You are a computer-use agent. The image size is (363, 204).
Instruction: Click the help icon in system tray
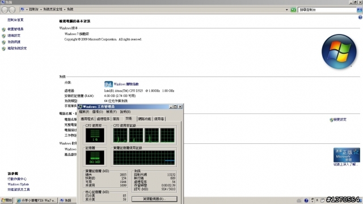(x=306, y=201)
